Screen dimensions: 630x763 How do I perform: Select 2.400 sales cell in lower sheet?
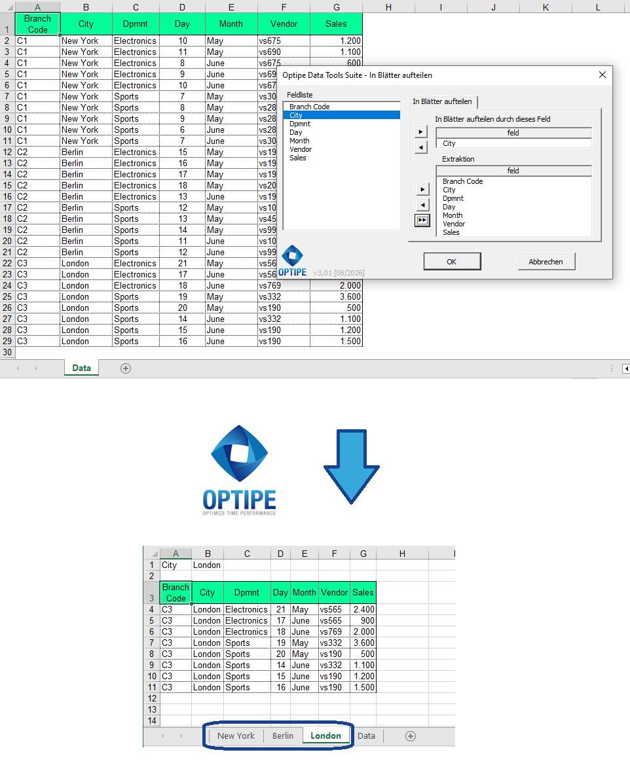[363, 609]
